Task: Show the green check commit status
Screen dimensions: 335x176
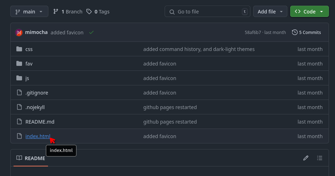Action: [91, 32]
